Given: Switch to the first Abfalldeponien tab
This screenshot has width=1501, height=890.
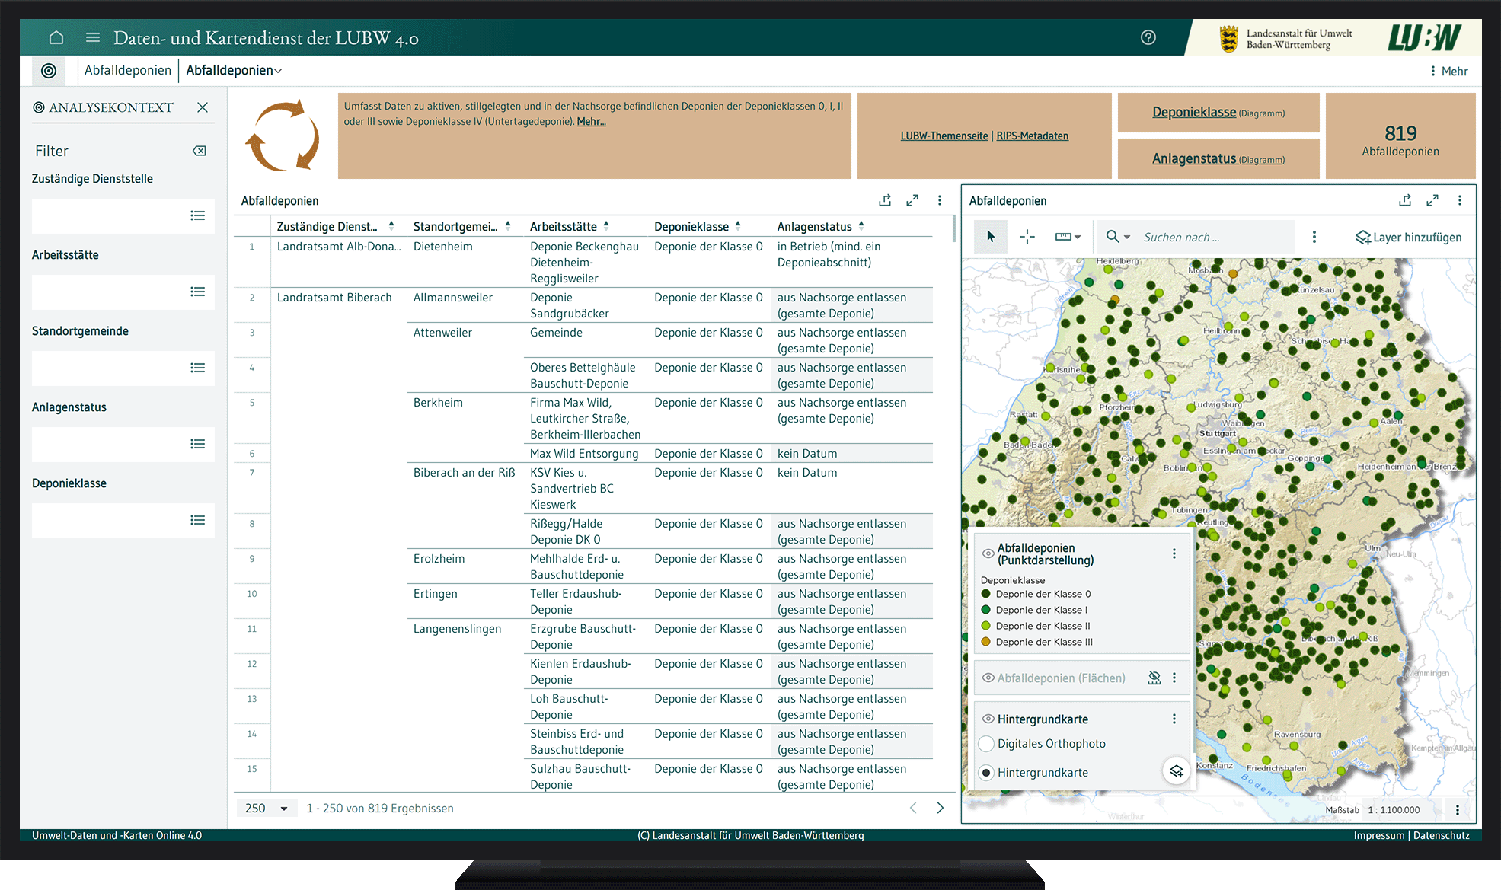Looking at the screenshot, I should (127, 70).
